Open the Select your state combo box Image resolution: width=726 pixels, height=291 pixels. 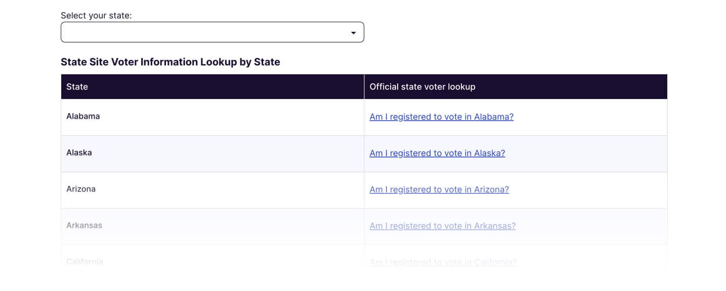pyautogui.click(x=212, y=32)
